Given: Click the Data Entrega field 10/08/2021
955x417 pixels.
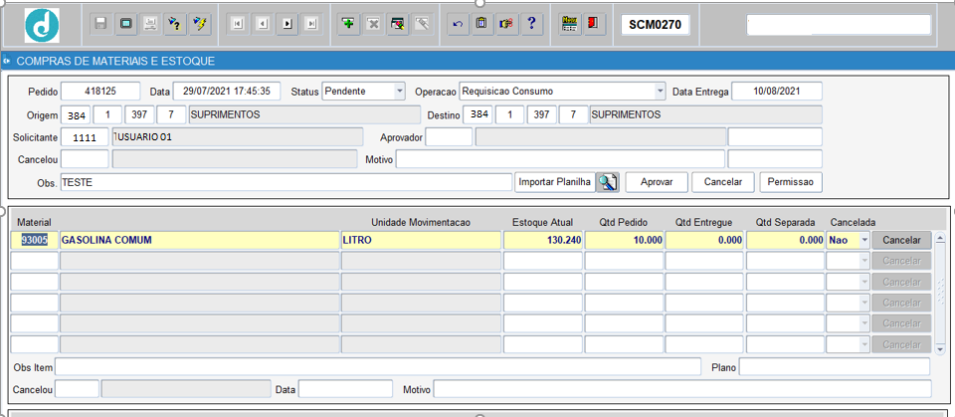Looking at the screenshot, I should 777,92.
